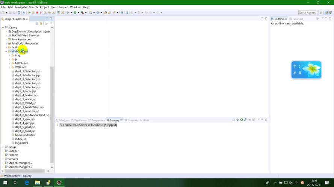Image resolution: width=334 pixels, height=187 pixels.
Task: Click the Disconnect debug toolbar icon
Action: [41, 12]
